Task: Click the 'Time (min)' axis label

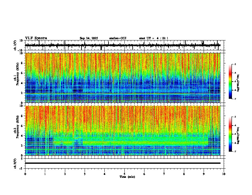Action: coord(127,177)
